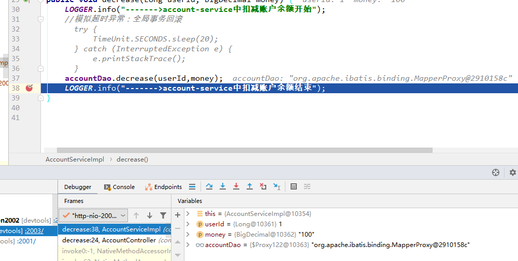Click TimeUnit.SECONDS.sleep(20) commented line
The width and height of the screenshot is (518, 261).
tap(155, 39)
